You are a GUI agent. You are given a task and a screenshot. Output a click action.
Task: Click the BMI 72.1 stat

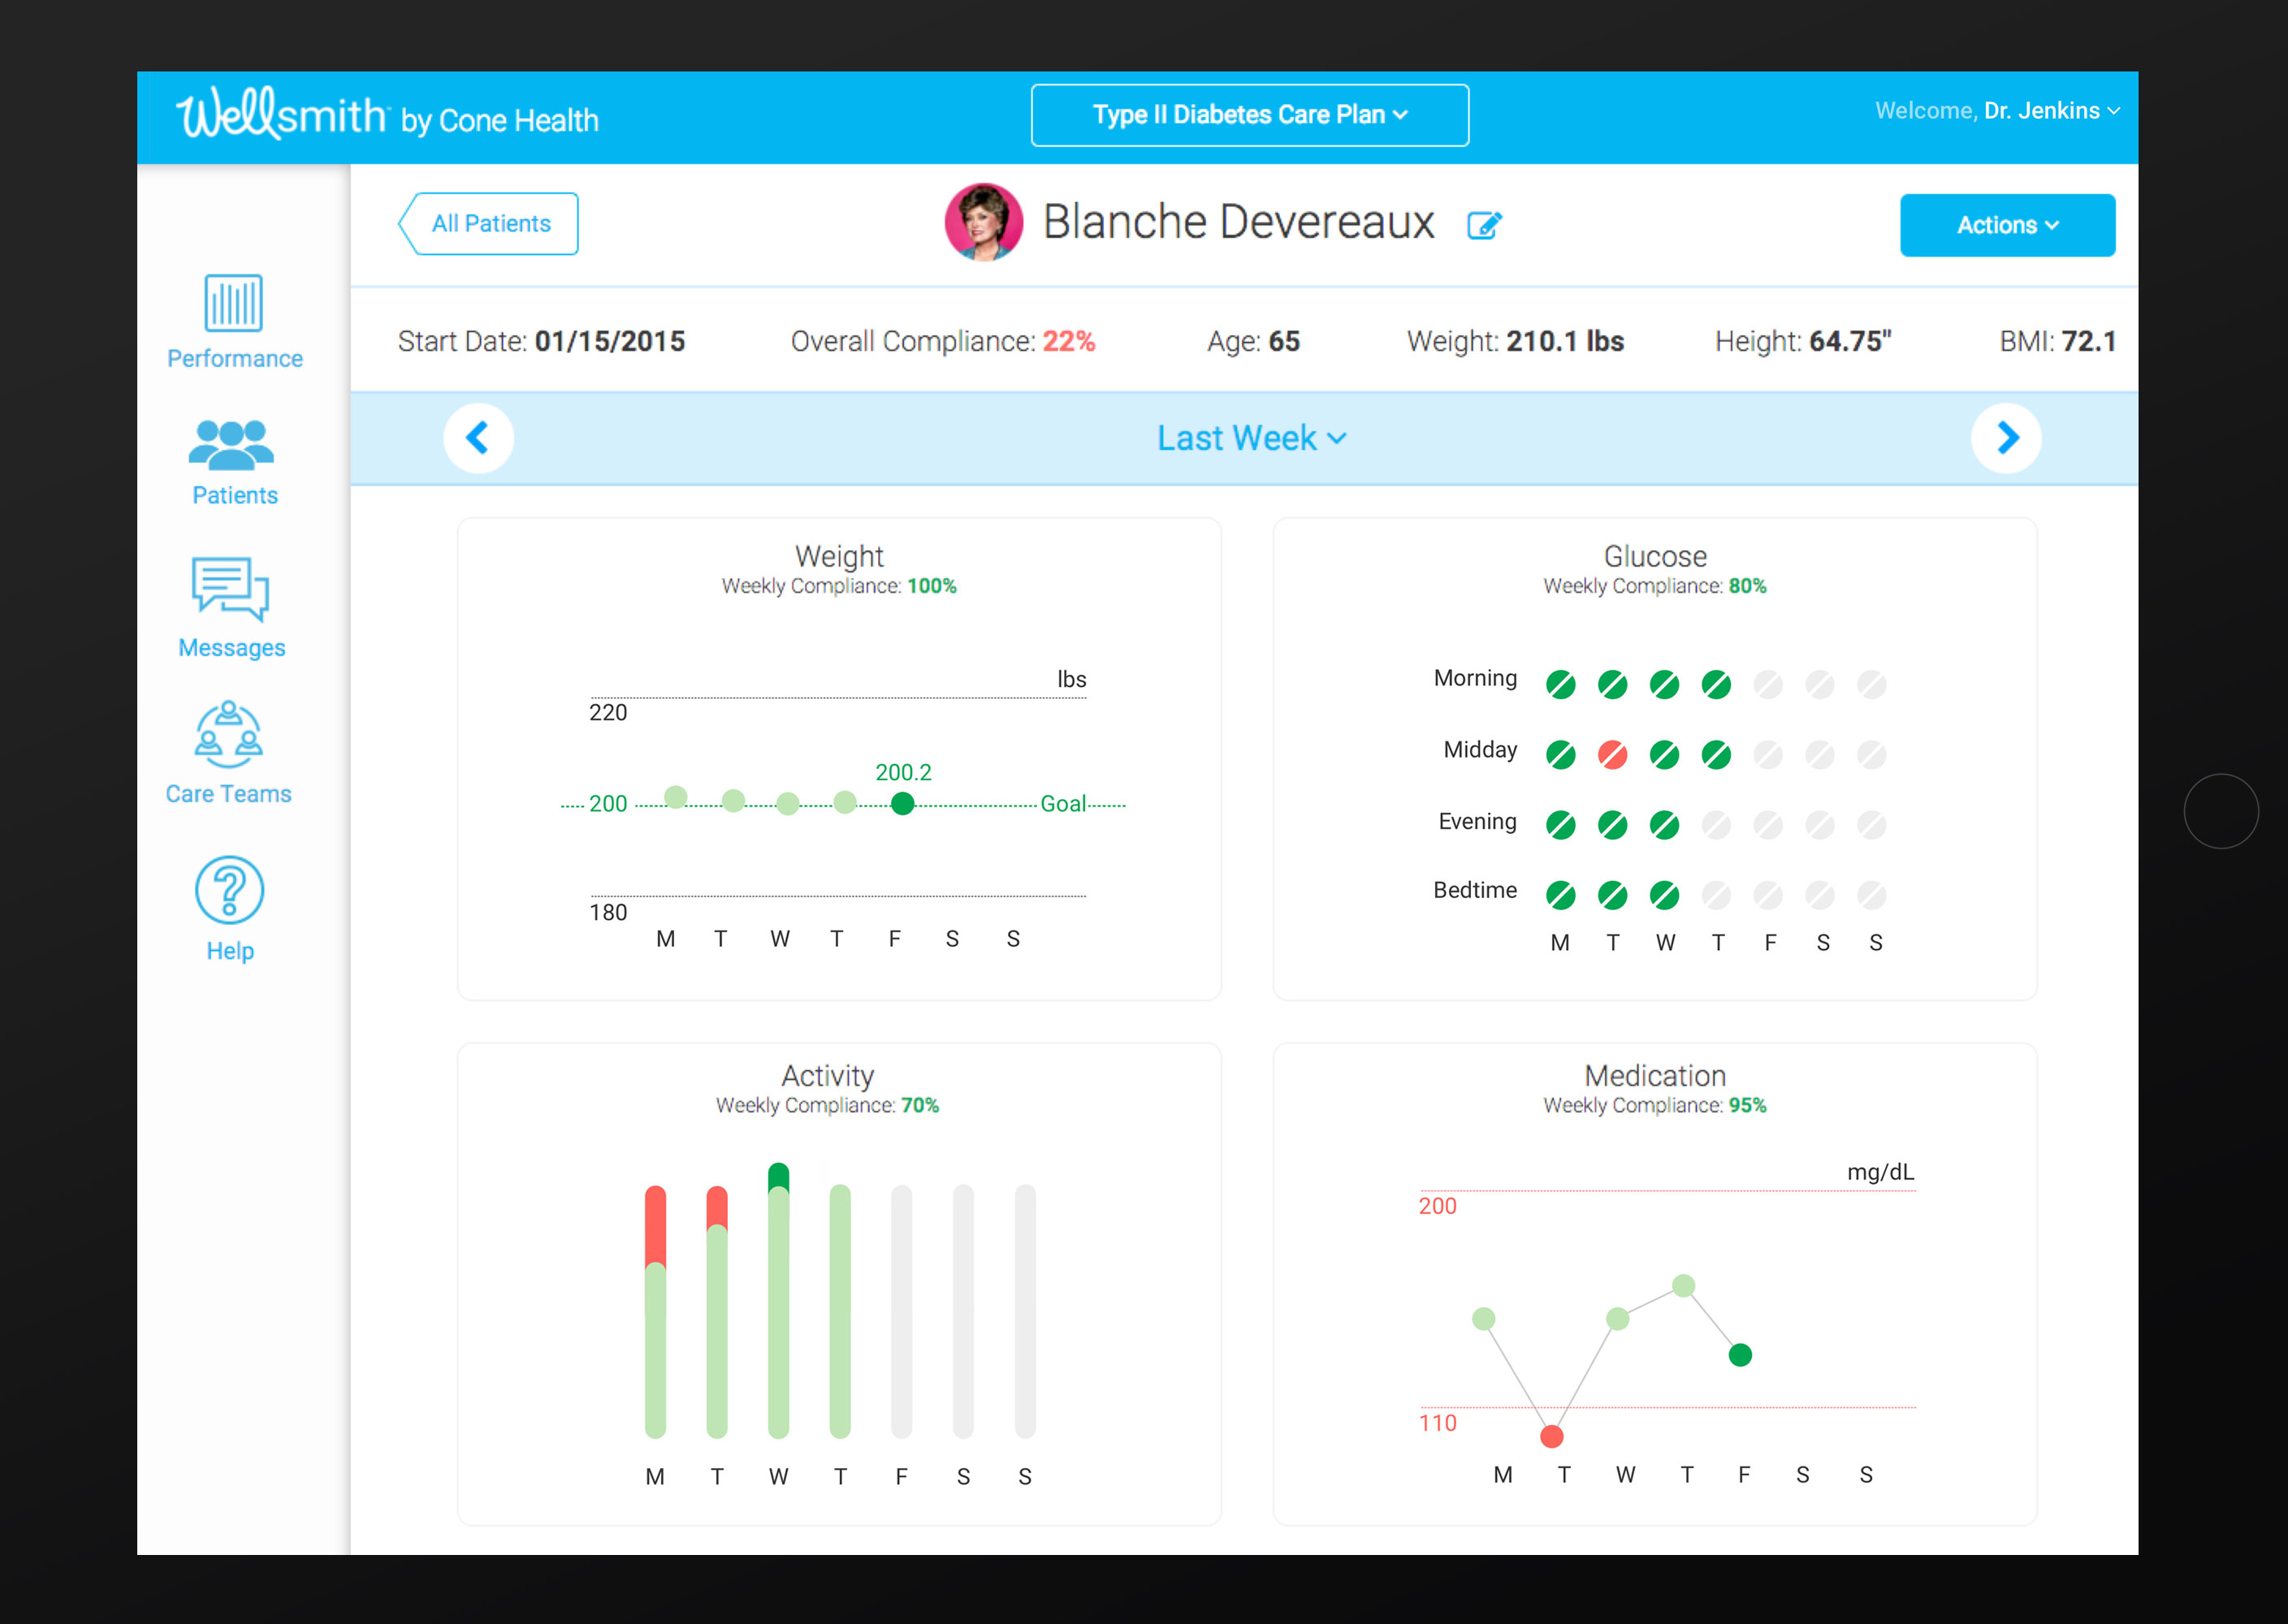[x=2057, y=341]
